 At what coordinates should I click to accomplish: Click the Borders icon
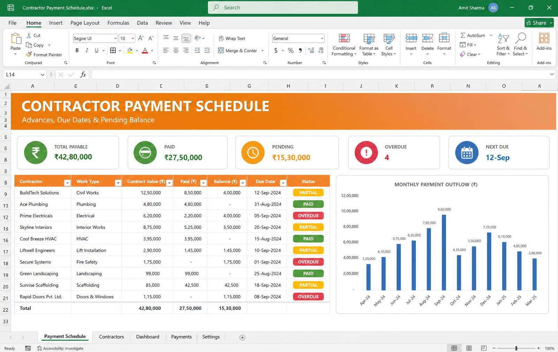(x=113, y=50)
